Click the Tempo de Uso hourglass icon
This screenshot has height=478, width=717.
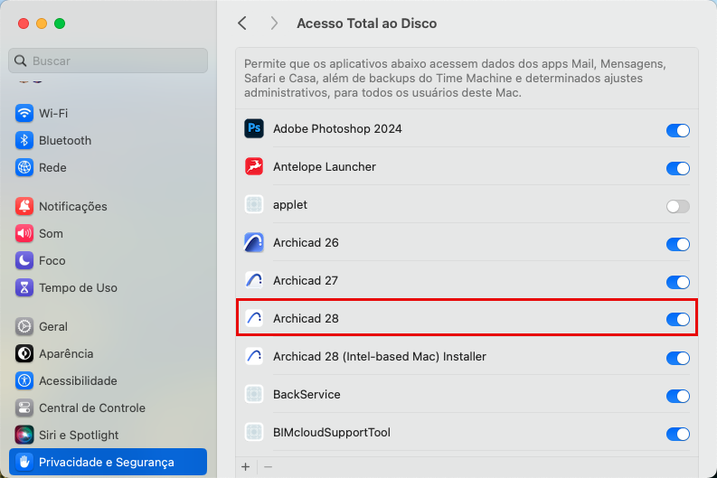(24, 287)
